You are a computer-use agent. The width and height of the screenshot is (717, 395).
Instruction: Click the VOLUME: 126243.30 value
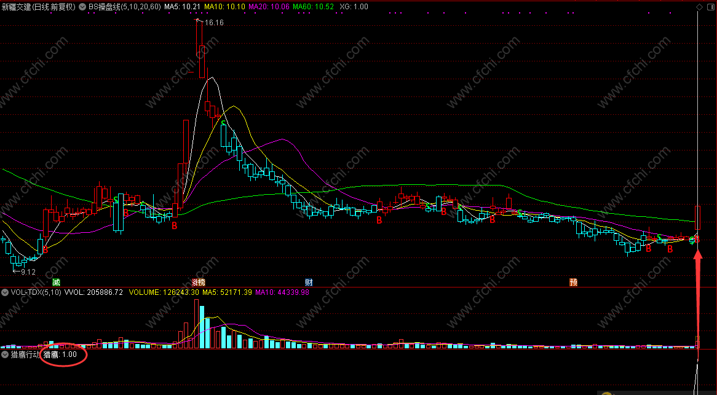coord(164,292)
